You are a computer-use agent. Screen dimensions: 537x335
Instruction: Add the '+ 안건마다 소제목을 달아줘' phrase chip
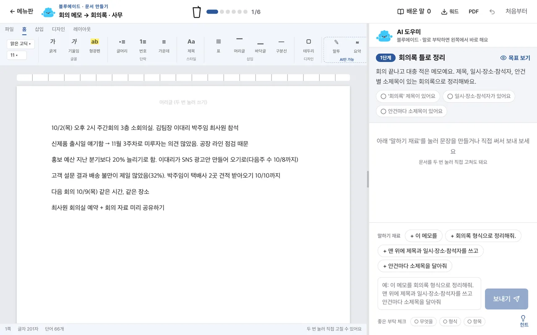[x=415, y=266]
